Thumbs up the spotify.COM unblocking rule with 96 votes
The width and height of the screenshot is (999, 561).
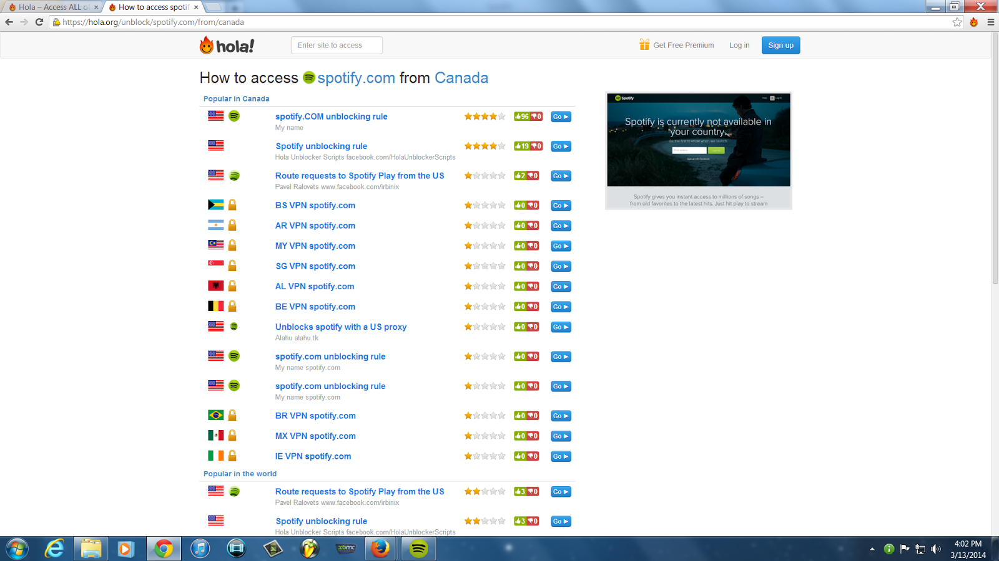(521, 117)
